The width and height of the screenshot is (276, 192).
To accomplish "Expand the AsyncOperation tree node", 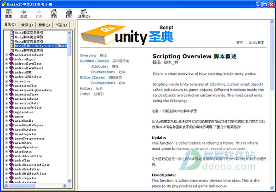I will (x=6, y=147).
